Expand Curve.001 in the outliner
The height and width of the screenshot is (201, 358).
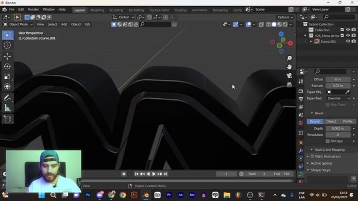[x=311, y=41]
